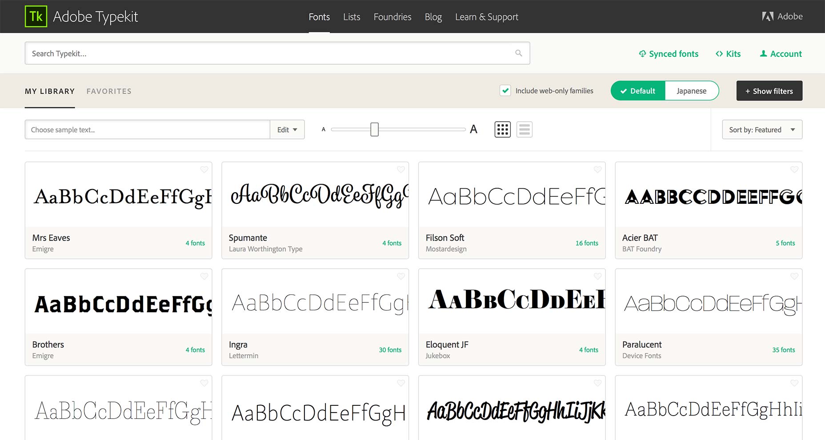Expand the Show filters panel
This screenshot has height=440, width=825.
(x=769, y=91)
